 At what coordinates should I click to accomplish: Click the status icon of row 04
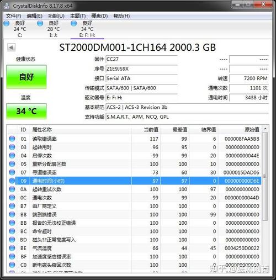pos(12,156)
